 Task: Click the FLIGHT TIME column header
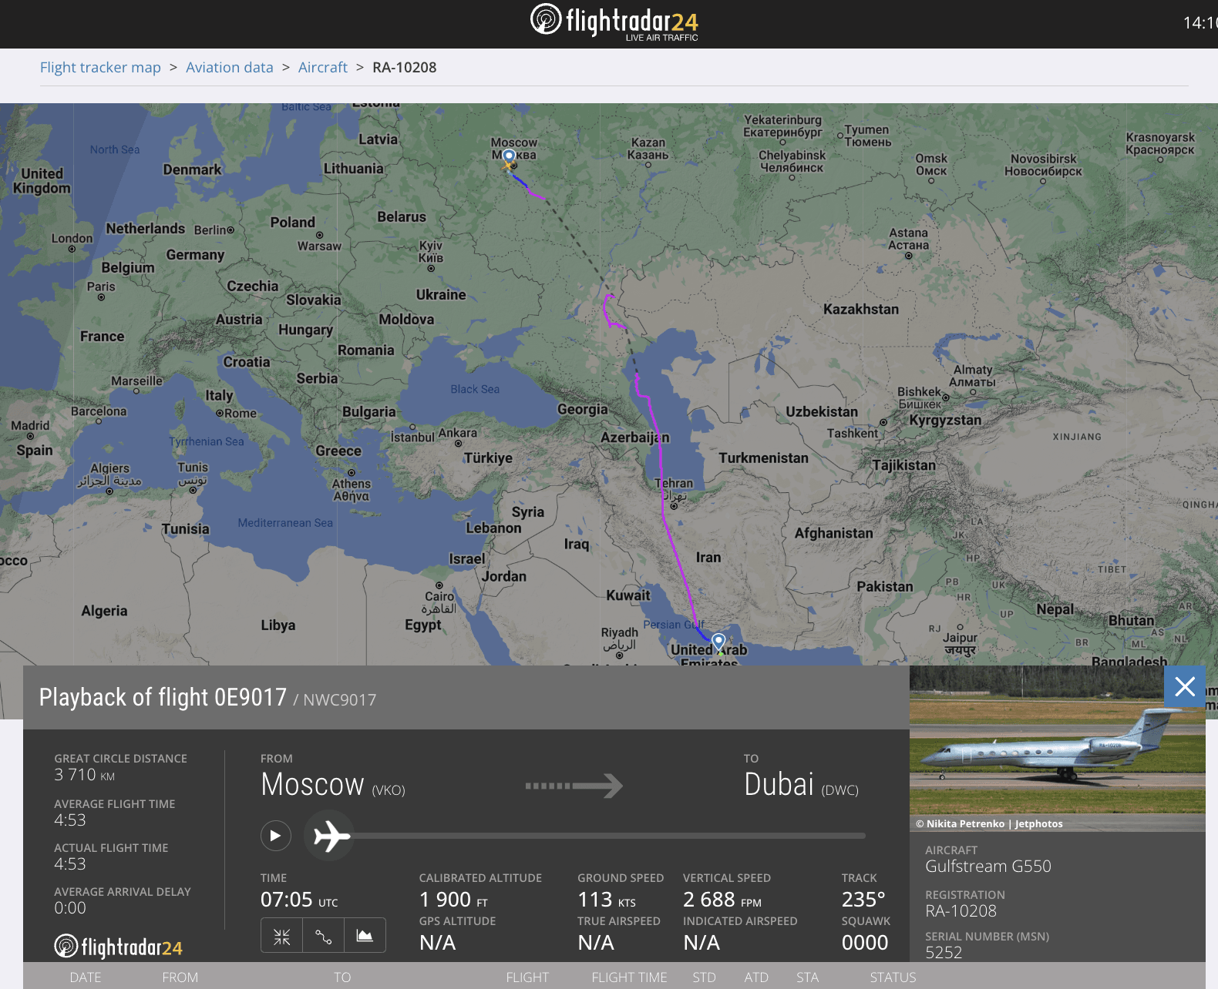629,977
